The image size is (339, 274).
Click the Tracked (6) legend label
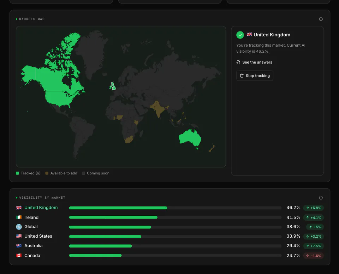(x=30, y=173)
